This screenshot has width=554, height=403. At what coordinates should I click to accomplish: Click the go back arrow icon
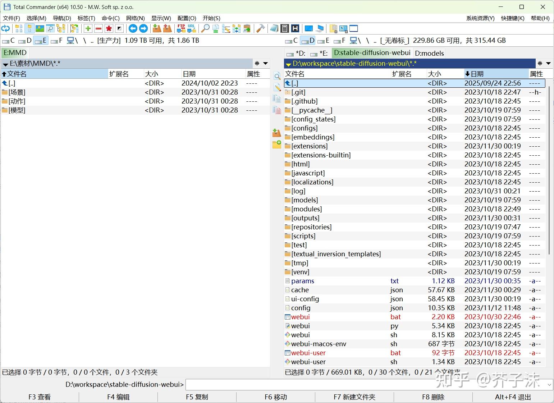[x=133, y=29]
